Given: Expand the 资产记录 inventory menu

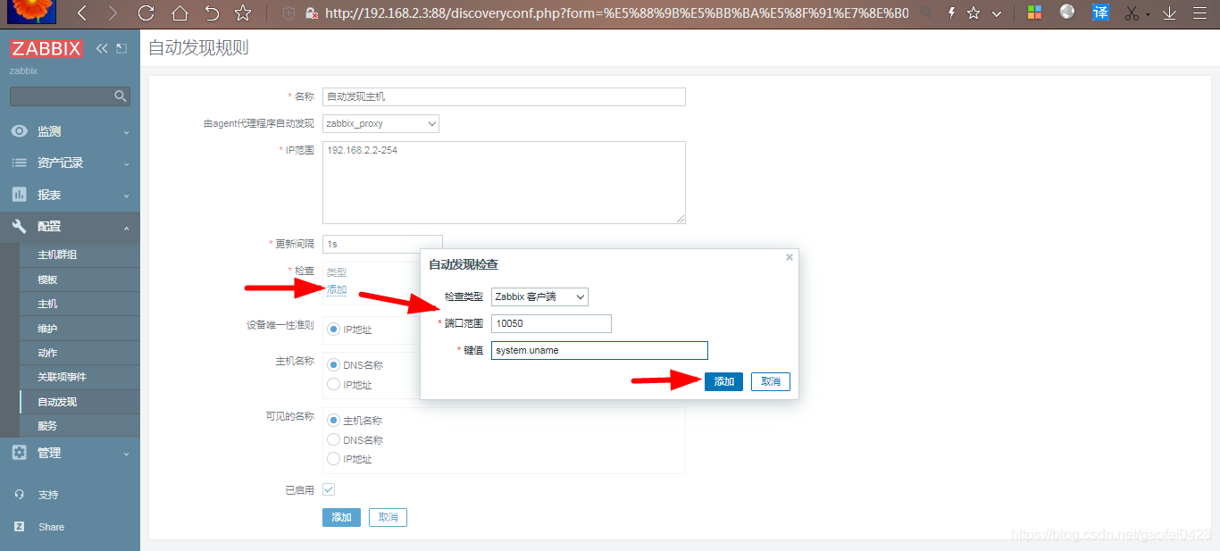Looking at the screenshot, I should coord(70,163).
